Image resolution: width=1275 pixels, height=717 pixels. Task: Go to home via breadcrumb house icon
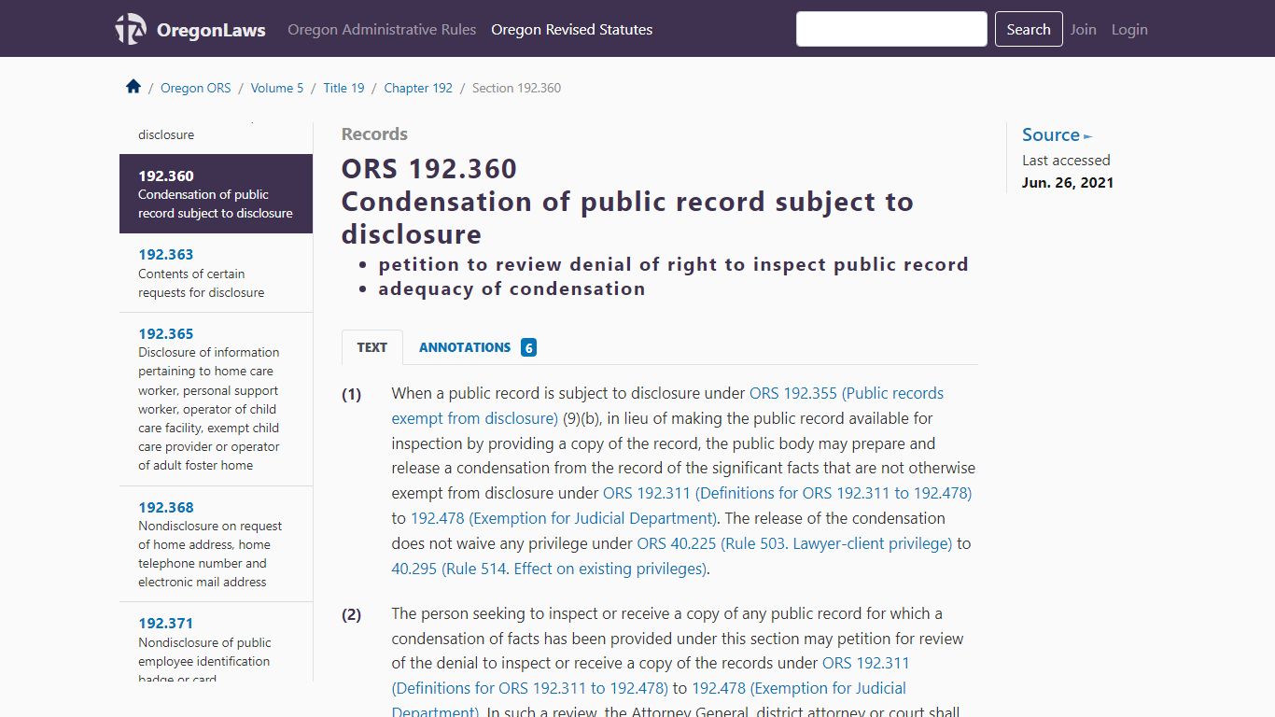tap(133, 87)
